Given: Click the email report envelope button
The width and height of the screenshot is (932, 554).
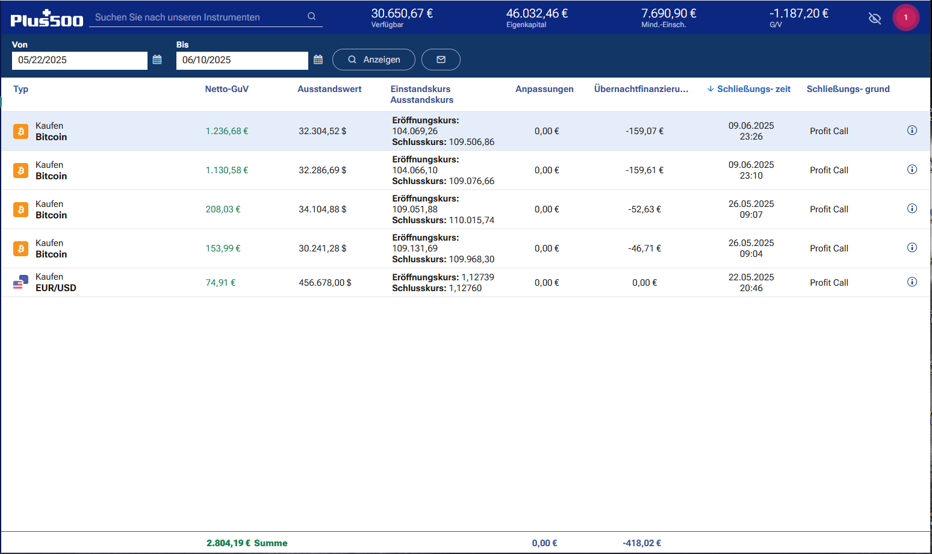Looking at the screenshot, I should coord(441,60).
